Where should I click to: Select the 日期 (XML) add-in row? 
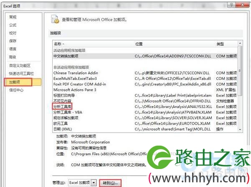tap(145, 129)
